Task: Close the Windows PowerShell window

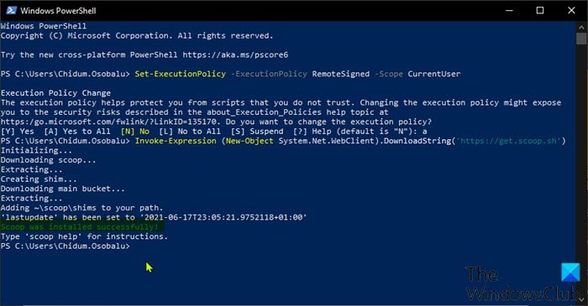Action: 571,10
